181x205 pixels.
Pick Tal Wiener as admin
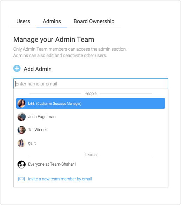[x=90, y=130]
